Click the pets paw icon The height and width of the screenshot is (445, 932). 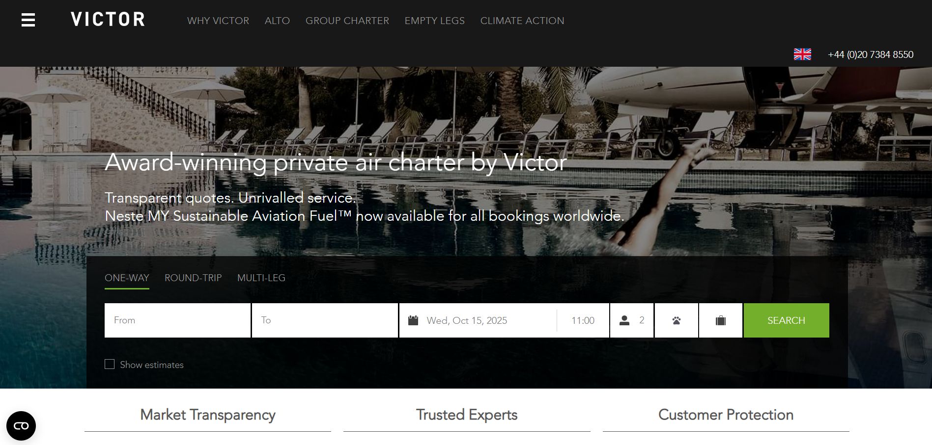click(x=677, y=320)
